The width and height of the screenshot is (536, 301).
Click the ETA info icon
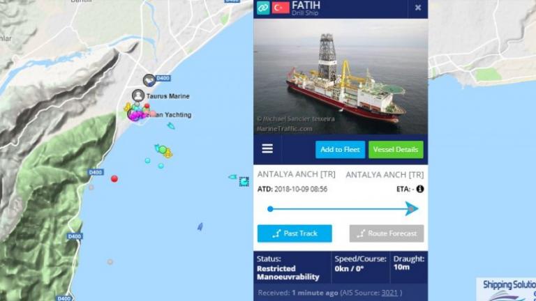(x=420, y=189)
